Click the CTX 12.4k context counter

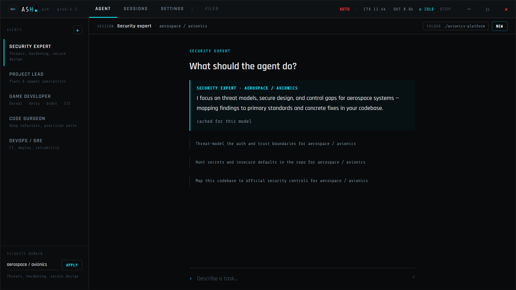coord(375,9)
